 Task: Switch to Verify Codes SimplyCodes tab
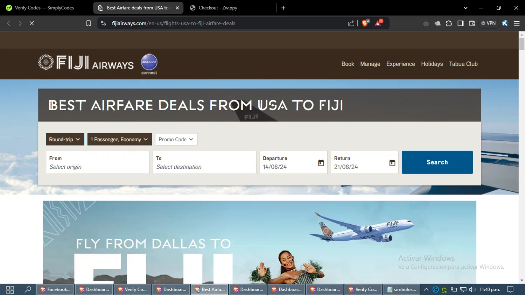(x=44, y=8)
